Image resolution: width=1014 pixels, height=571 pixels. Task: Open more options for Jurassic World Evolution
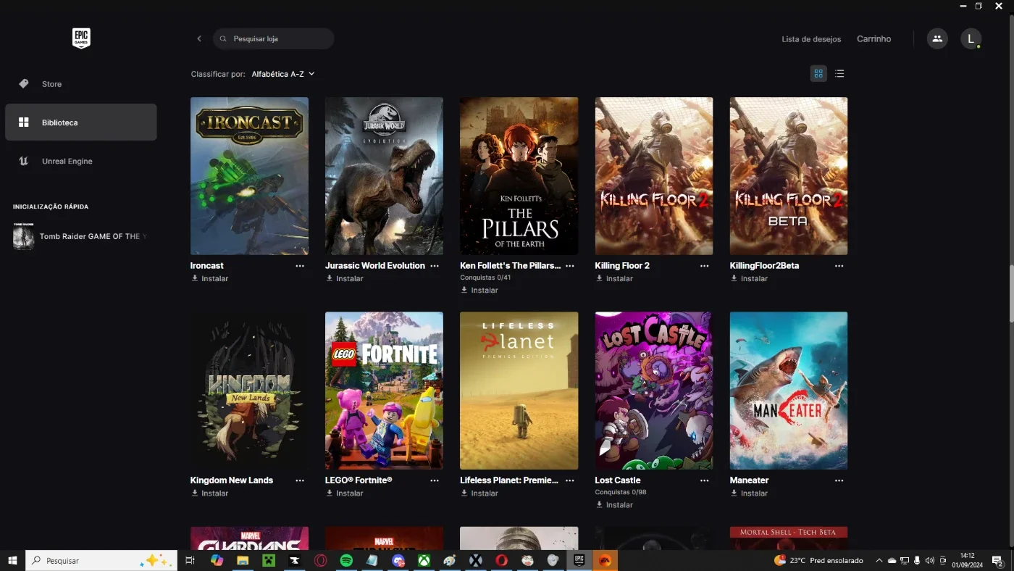click(435, 266)
